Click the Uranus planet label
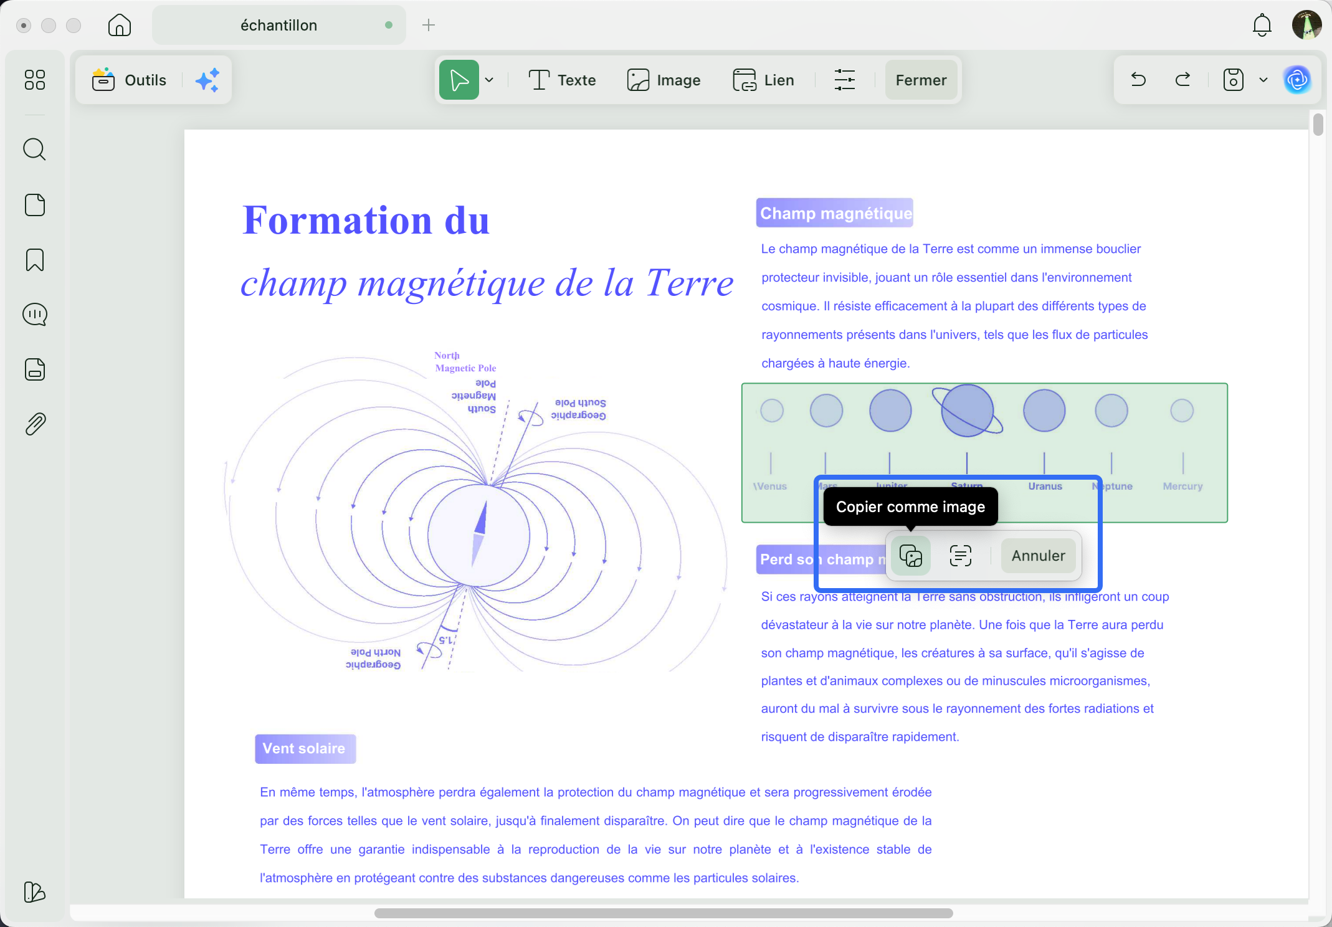 click(x=1045, y=486)
